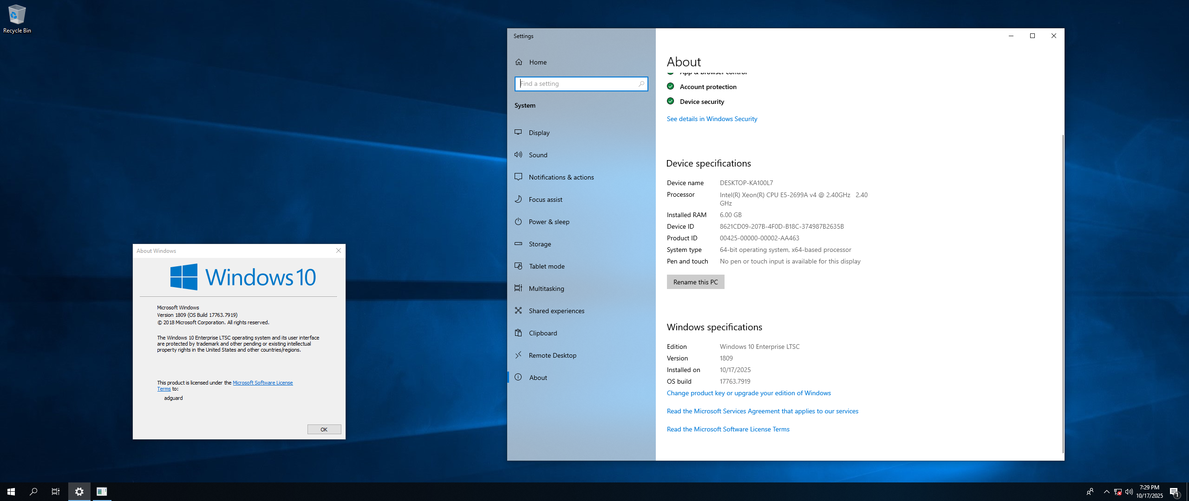1189x501 pixels.
Task: Open Power & sleep settings
Action: coord(549,222)
